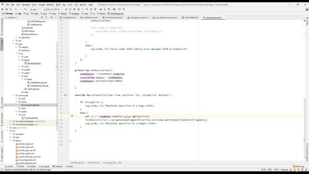Click the Debug app bug icon
The image size is (309, 174).
[78, 9]
